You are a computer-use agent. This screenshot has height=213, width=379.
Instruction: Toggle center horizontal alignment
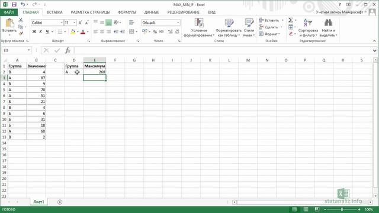click(x=102, y=31)
